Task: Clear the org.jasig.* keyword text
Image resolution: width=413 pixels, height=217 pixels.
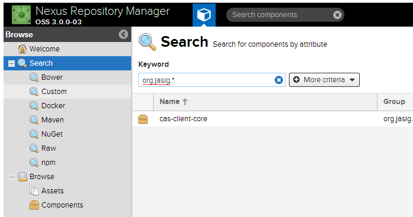Action: (x=279, y=80)
